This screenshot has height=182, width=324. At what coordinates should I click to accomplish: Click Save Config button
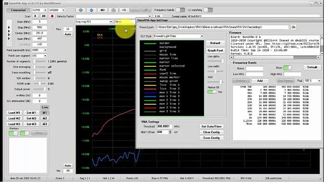tap(212, 138)
